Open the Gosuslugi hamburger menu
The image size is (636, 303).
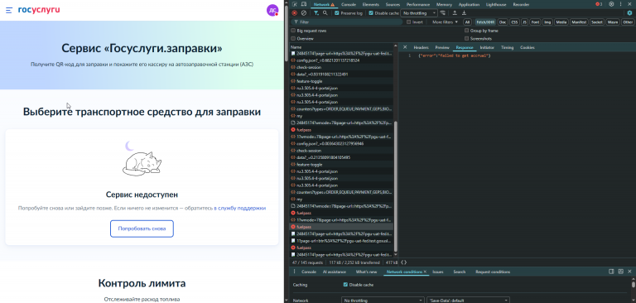click(x=9, y=10)
